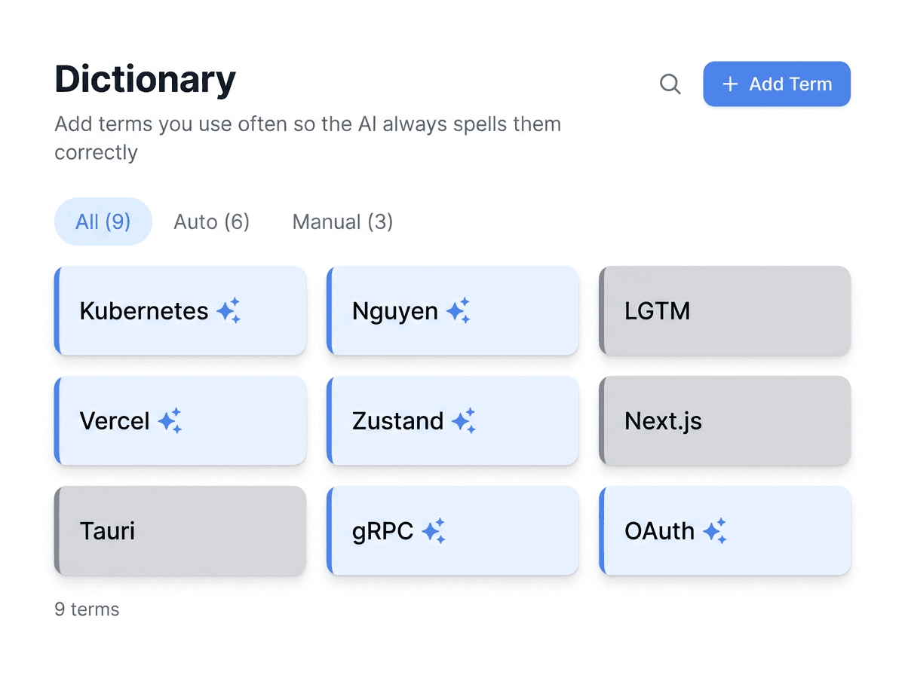Switch to the All (9) tab
Viewport: 905px width, 675px height.
click(103, 221)
